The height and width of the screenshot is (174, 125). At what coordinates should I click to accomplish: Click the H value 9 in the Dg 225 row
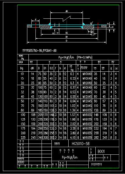(x=116, y=138)
